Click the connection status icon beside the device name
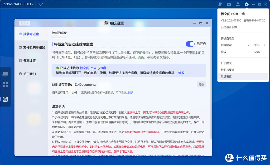 tap(40, 4)
